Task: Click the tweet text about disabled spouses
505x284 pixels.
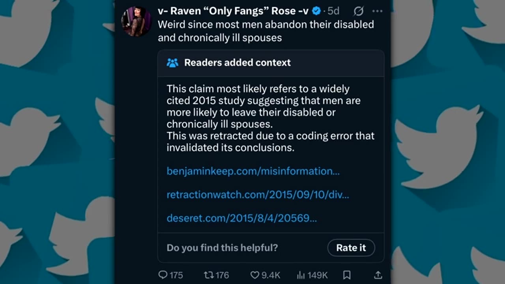Action: [266, 31]
